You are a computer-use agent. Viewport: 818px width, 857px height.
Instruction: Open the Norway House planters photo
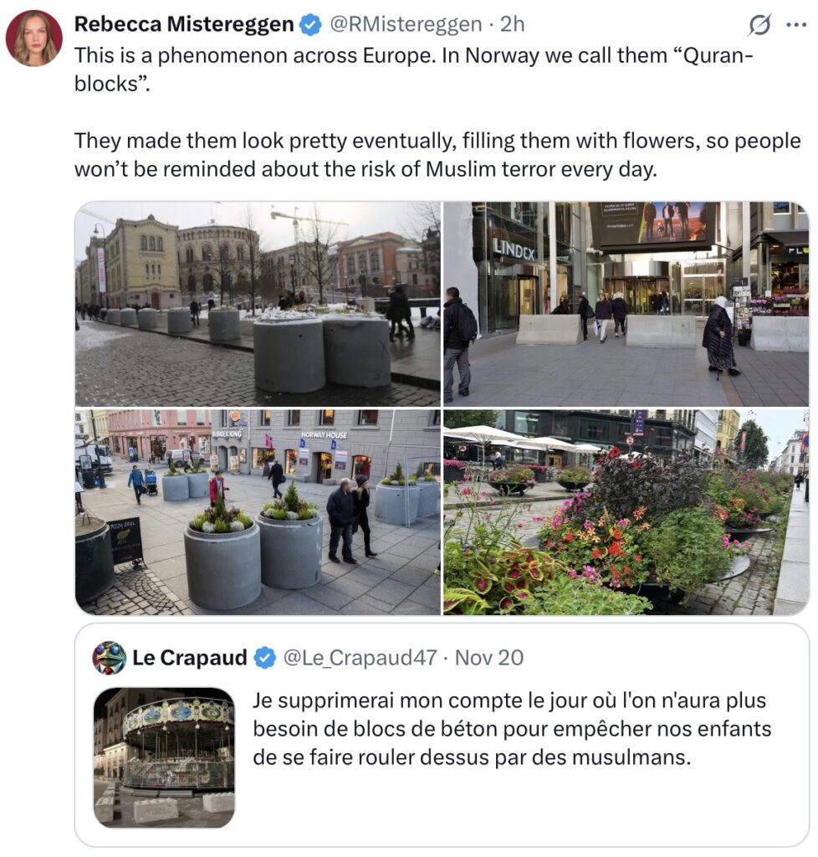click(x=258, y=511)
